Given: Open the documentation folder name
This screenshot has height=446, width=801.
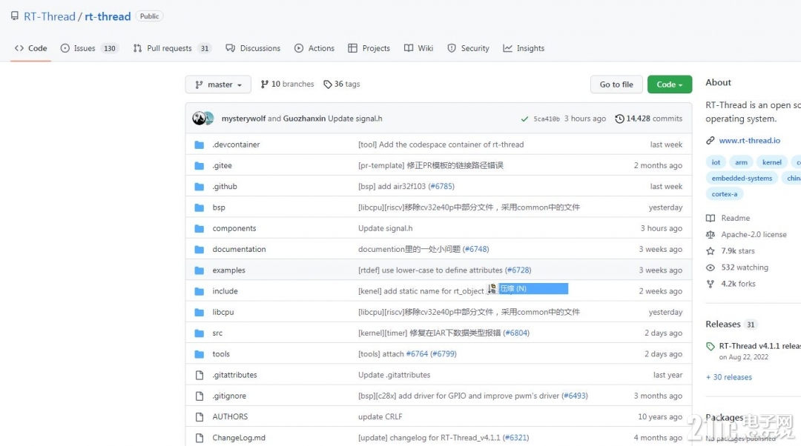Looking at the screenshot, I should pyautogui.click(x=239, y=250).
